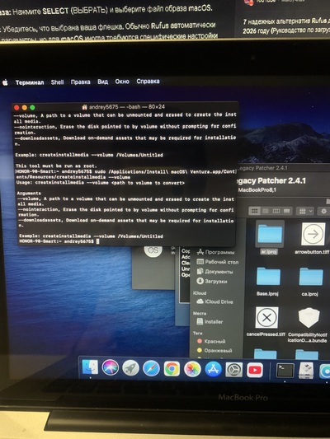The image size is (330, 439).
Task: Select the installer volume in the sidebar
Action: tap(210, 322)
